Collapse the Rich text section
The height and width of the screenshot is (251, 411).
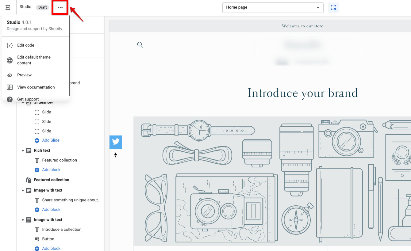pyautogui.click(x=23, y=150)
